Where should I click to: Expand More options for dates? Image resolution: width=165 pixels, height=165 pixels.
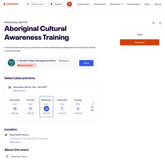[19, 91]
